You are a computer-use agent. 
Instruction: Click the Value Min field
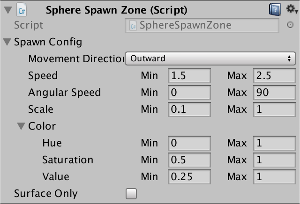point(189,176)
